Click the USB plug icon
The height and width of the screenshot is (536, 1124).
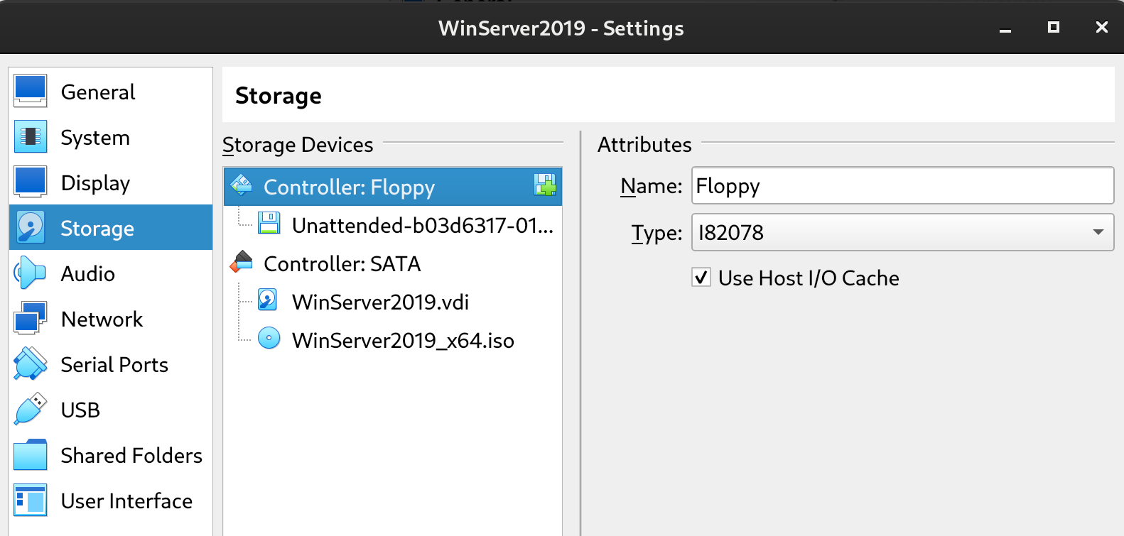(x=30, y=410)
